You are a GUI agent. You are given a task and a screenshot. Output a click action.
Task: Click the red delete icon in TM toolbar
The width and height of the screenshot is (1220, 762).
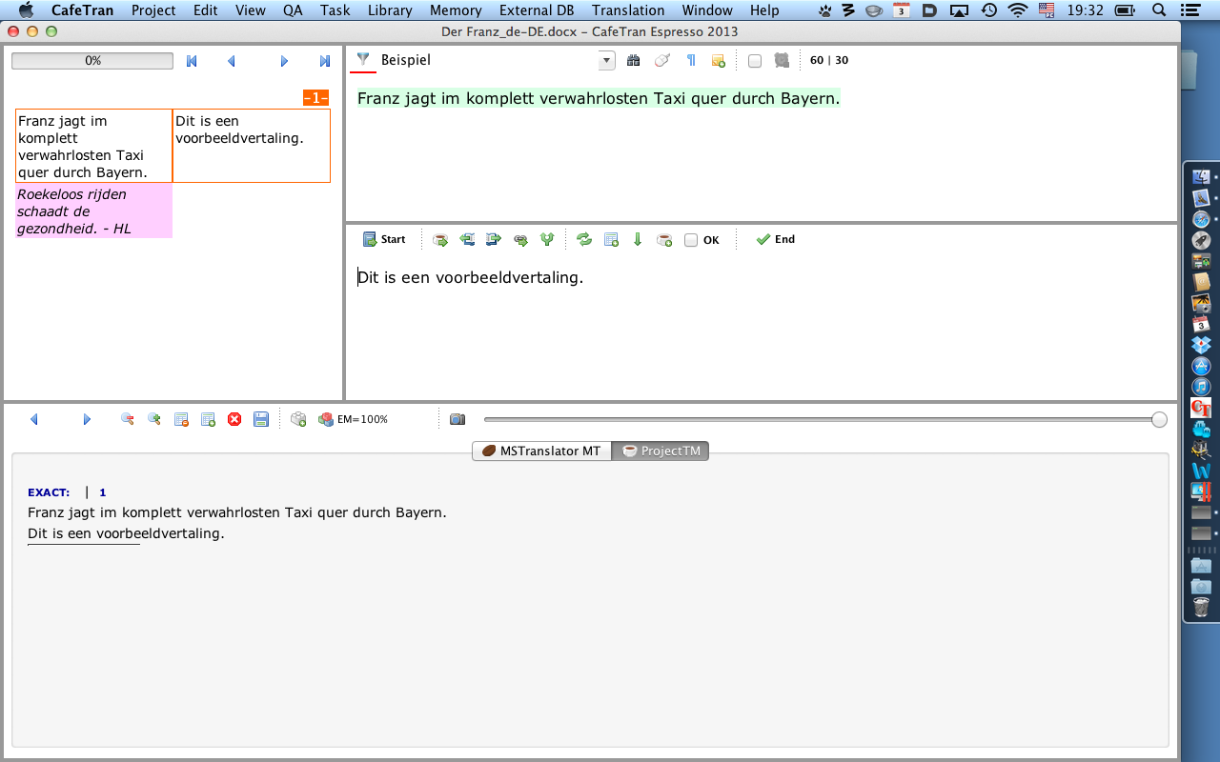pyautogui.click(x=234, y=419)
